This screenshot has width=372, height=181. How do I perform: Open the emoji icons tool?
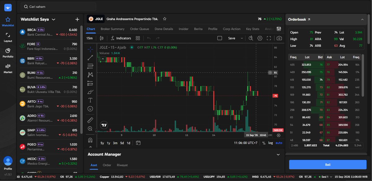click(90, 109)
